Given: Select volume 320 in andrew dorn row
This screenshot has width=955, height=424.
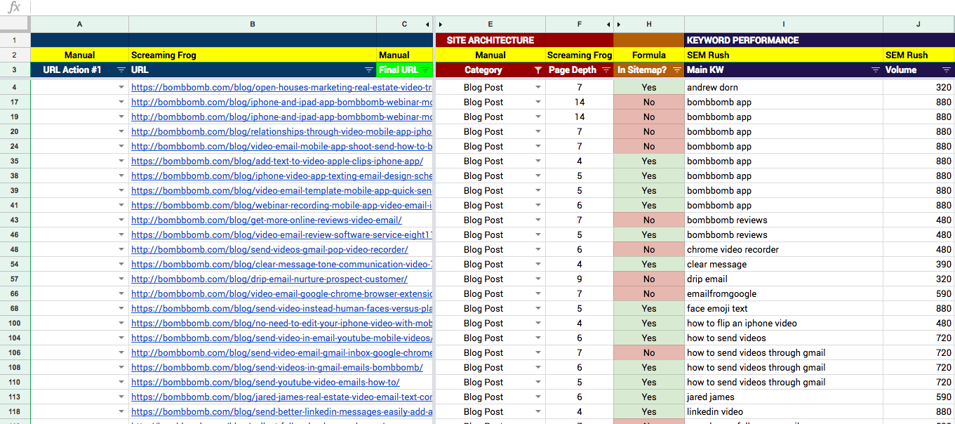Looking at the screenshot, I should [919, 88].
